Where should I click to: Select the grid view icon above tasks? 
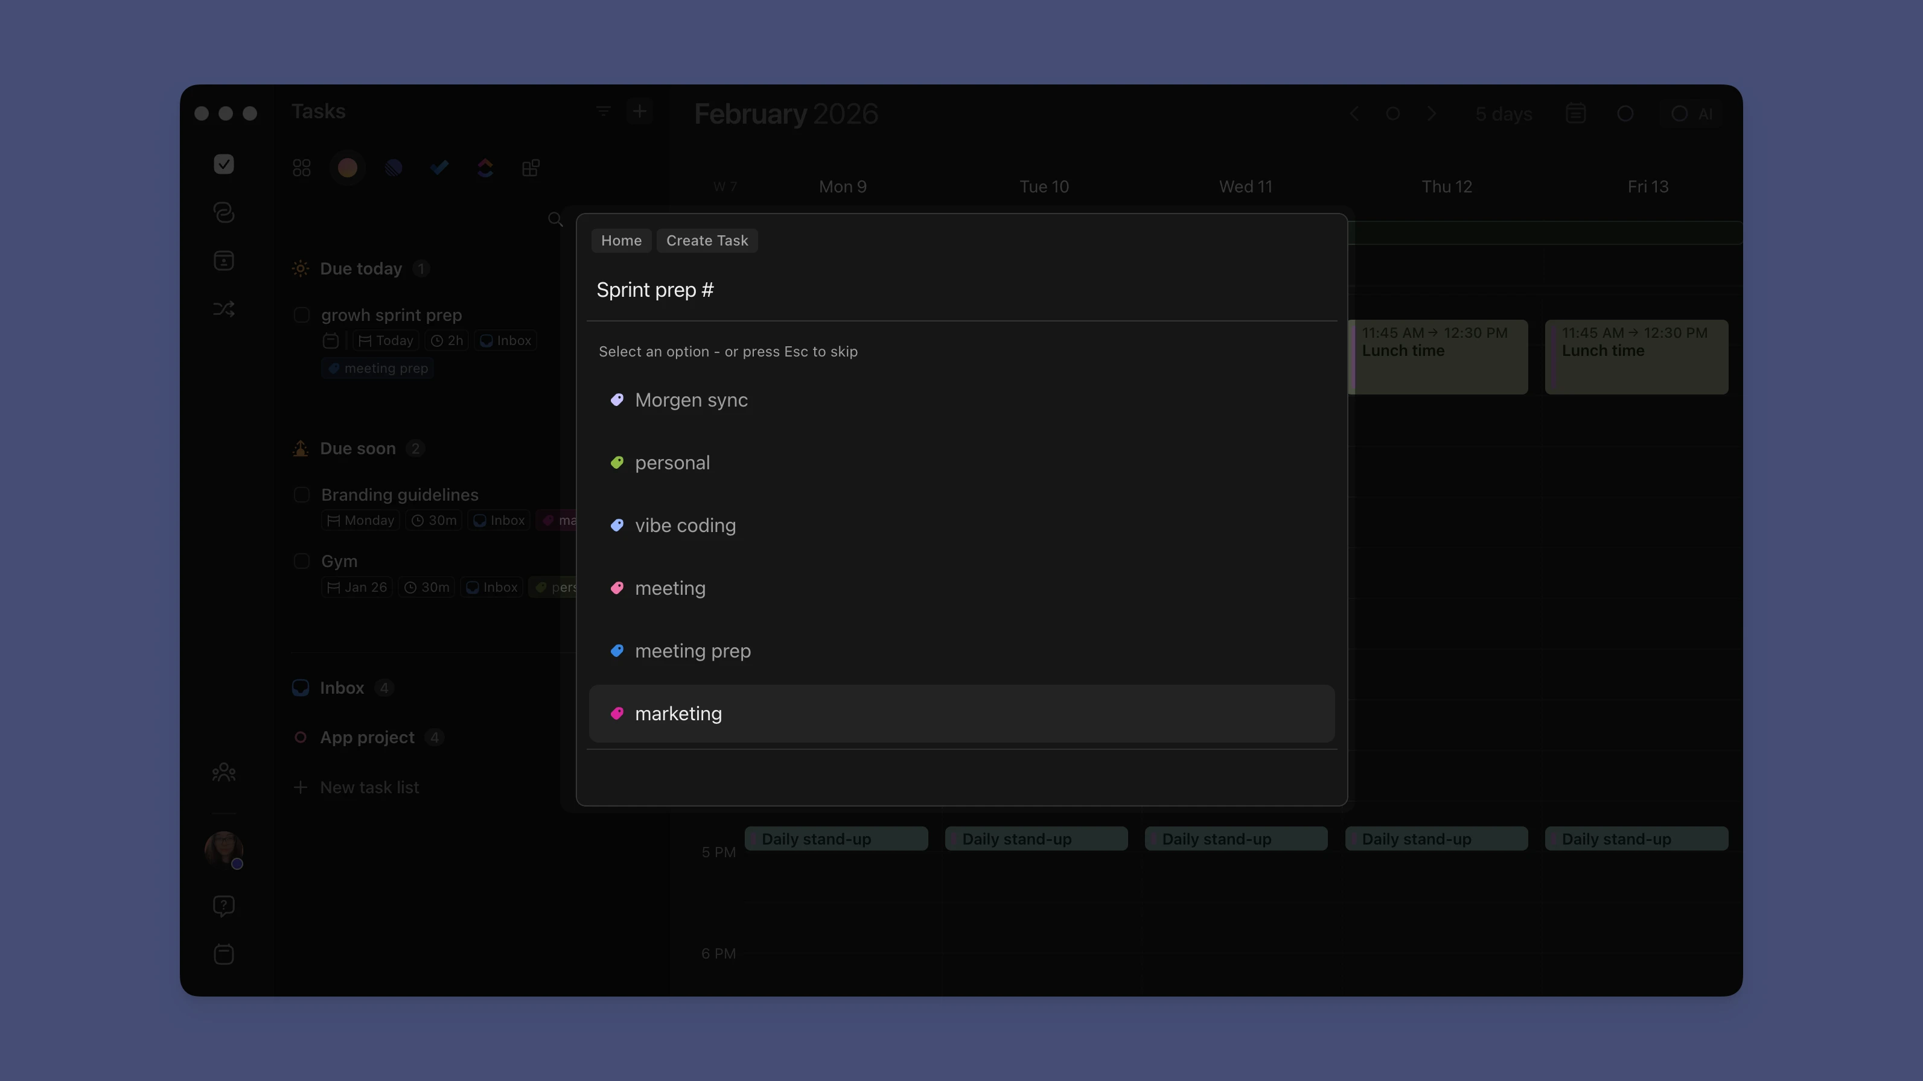pyautogui.click(x=302, y=168)
